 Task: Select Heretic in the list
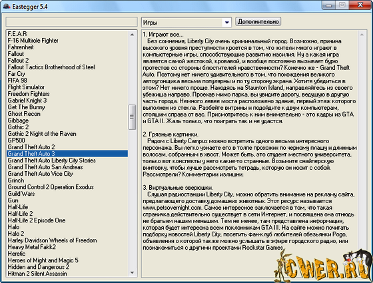[x=67, y=254]
